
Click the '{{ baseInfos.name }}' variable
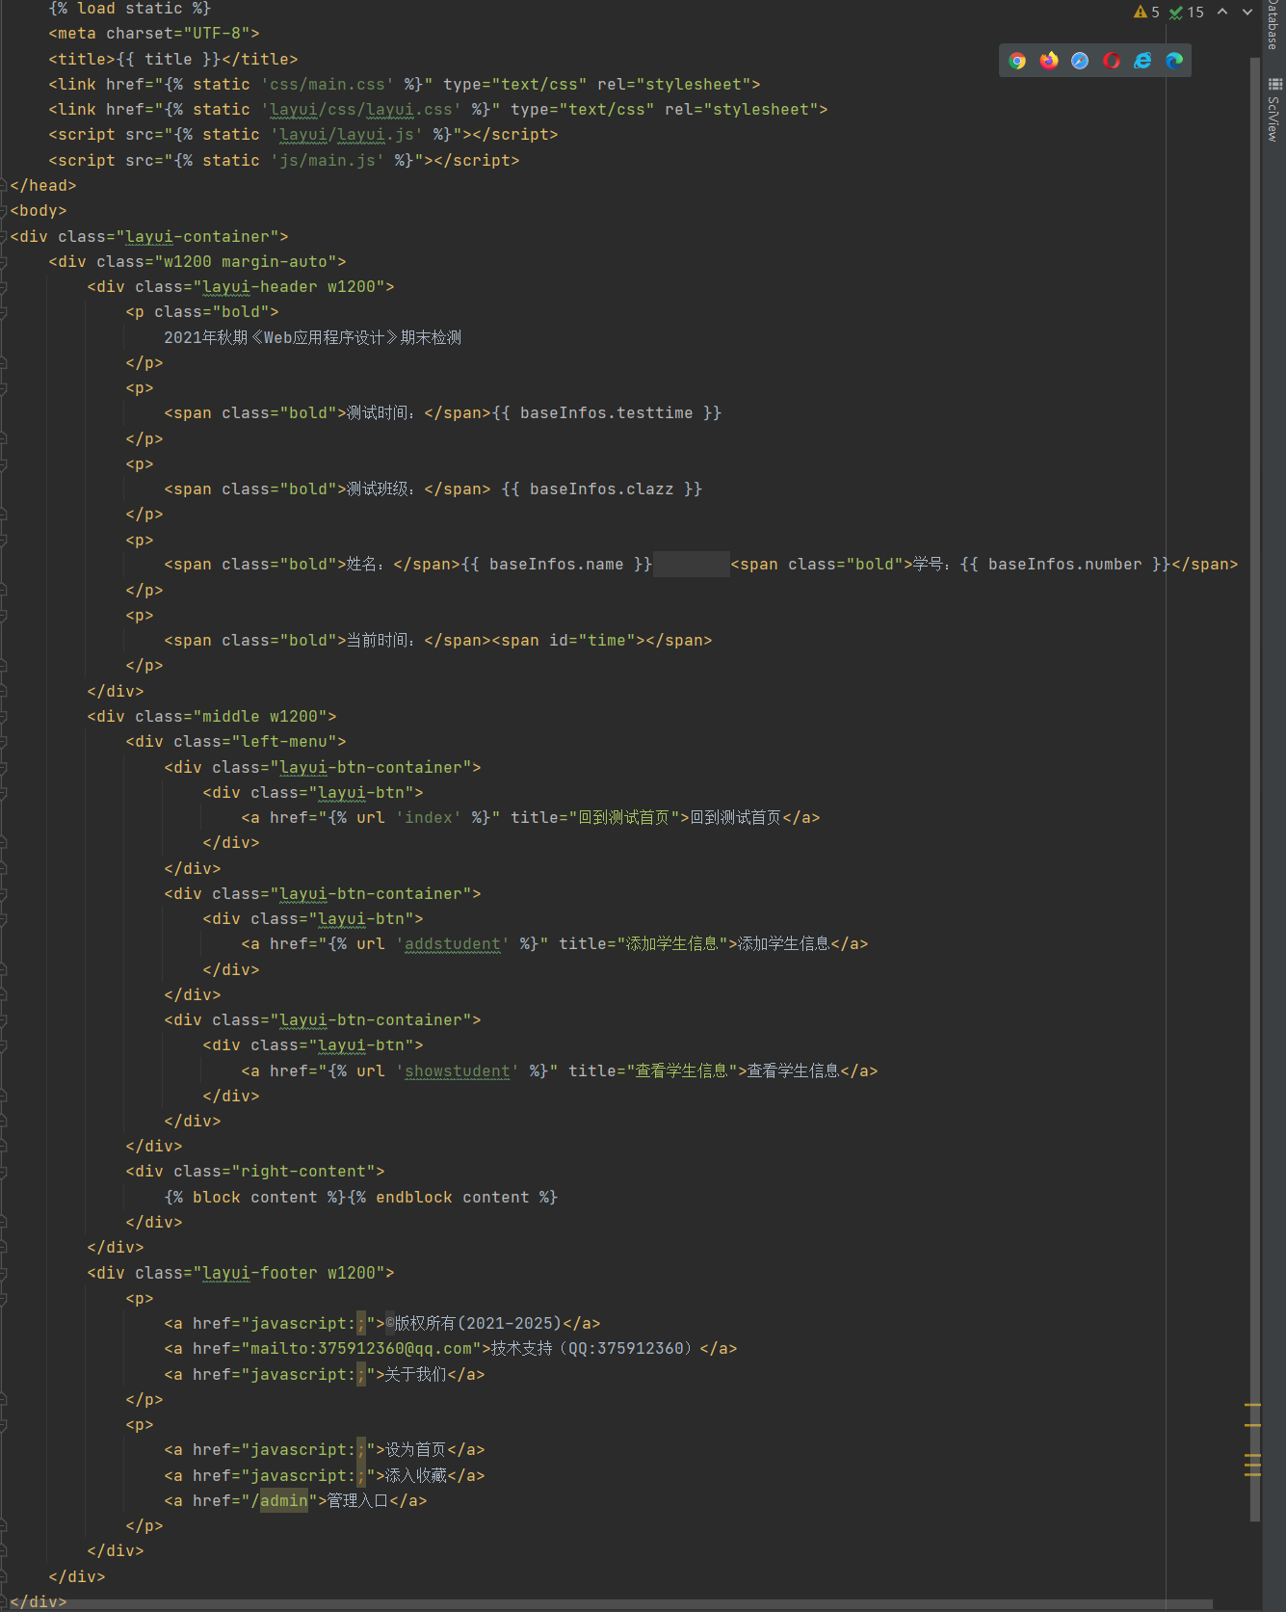coord(557,565)
